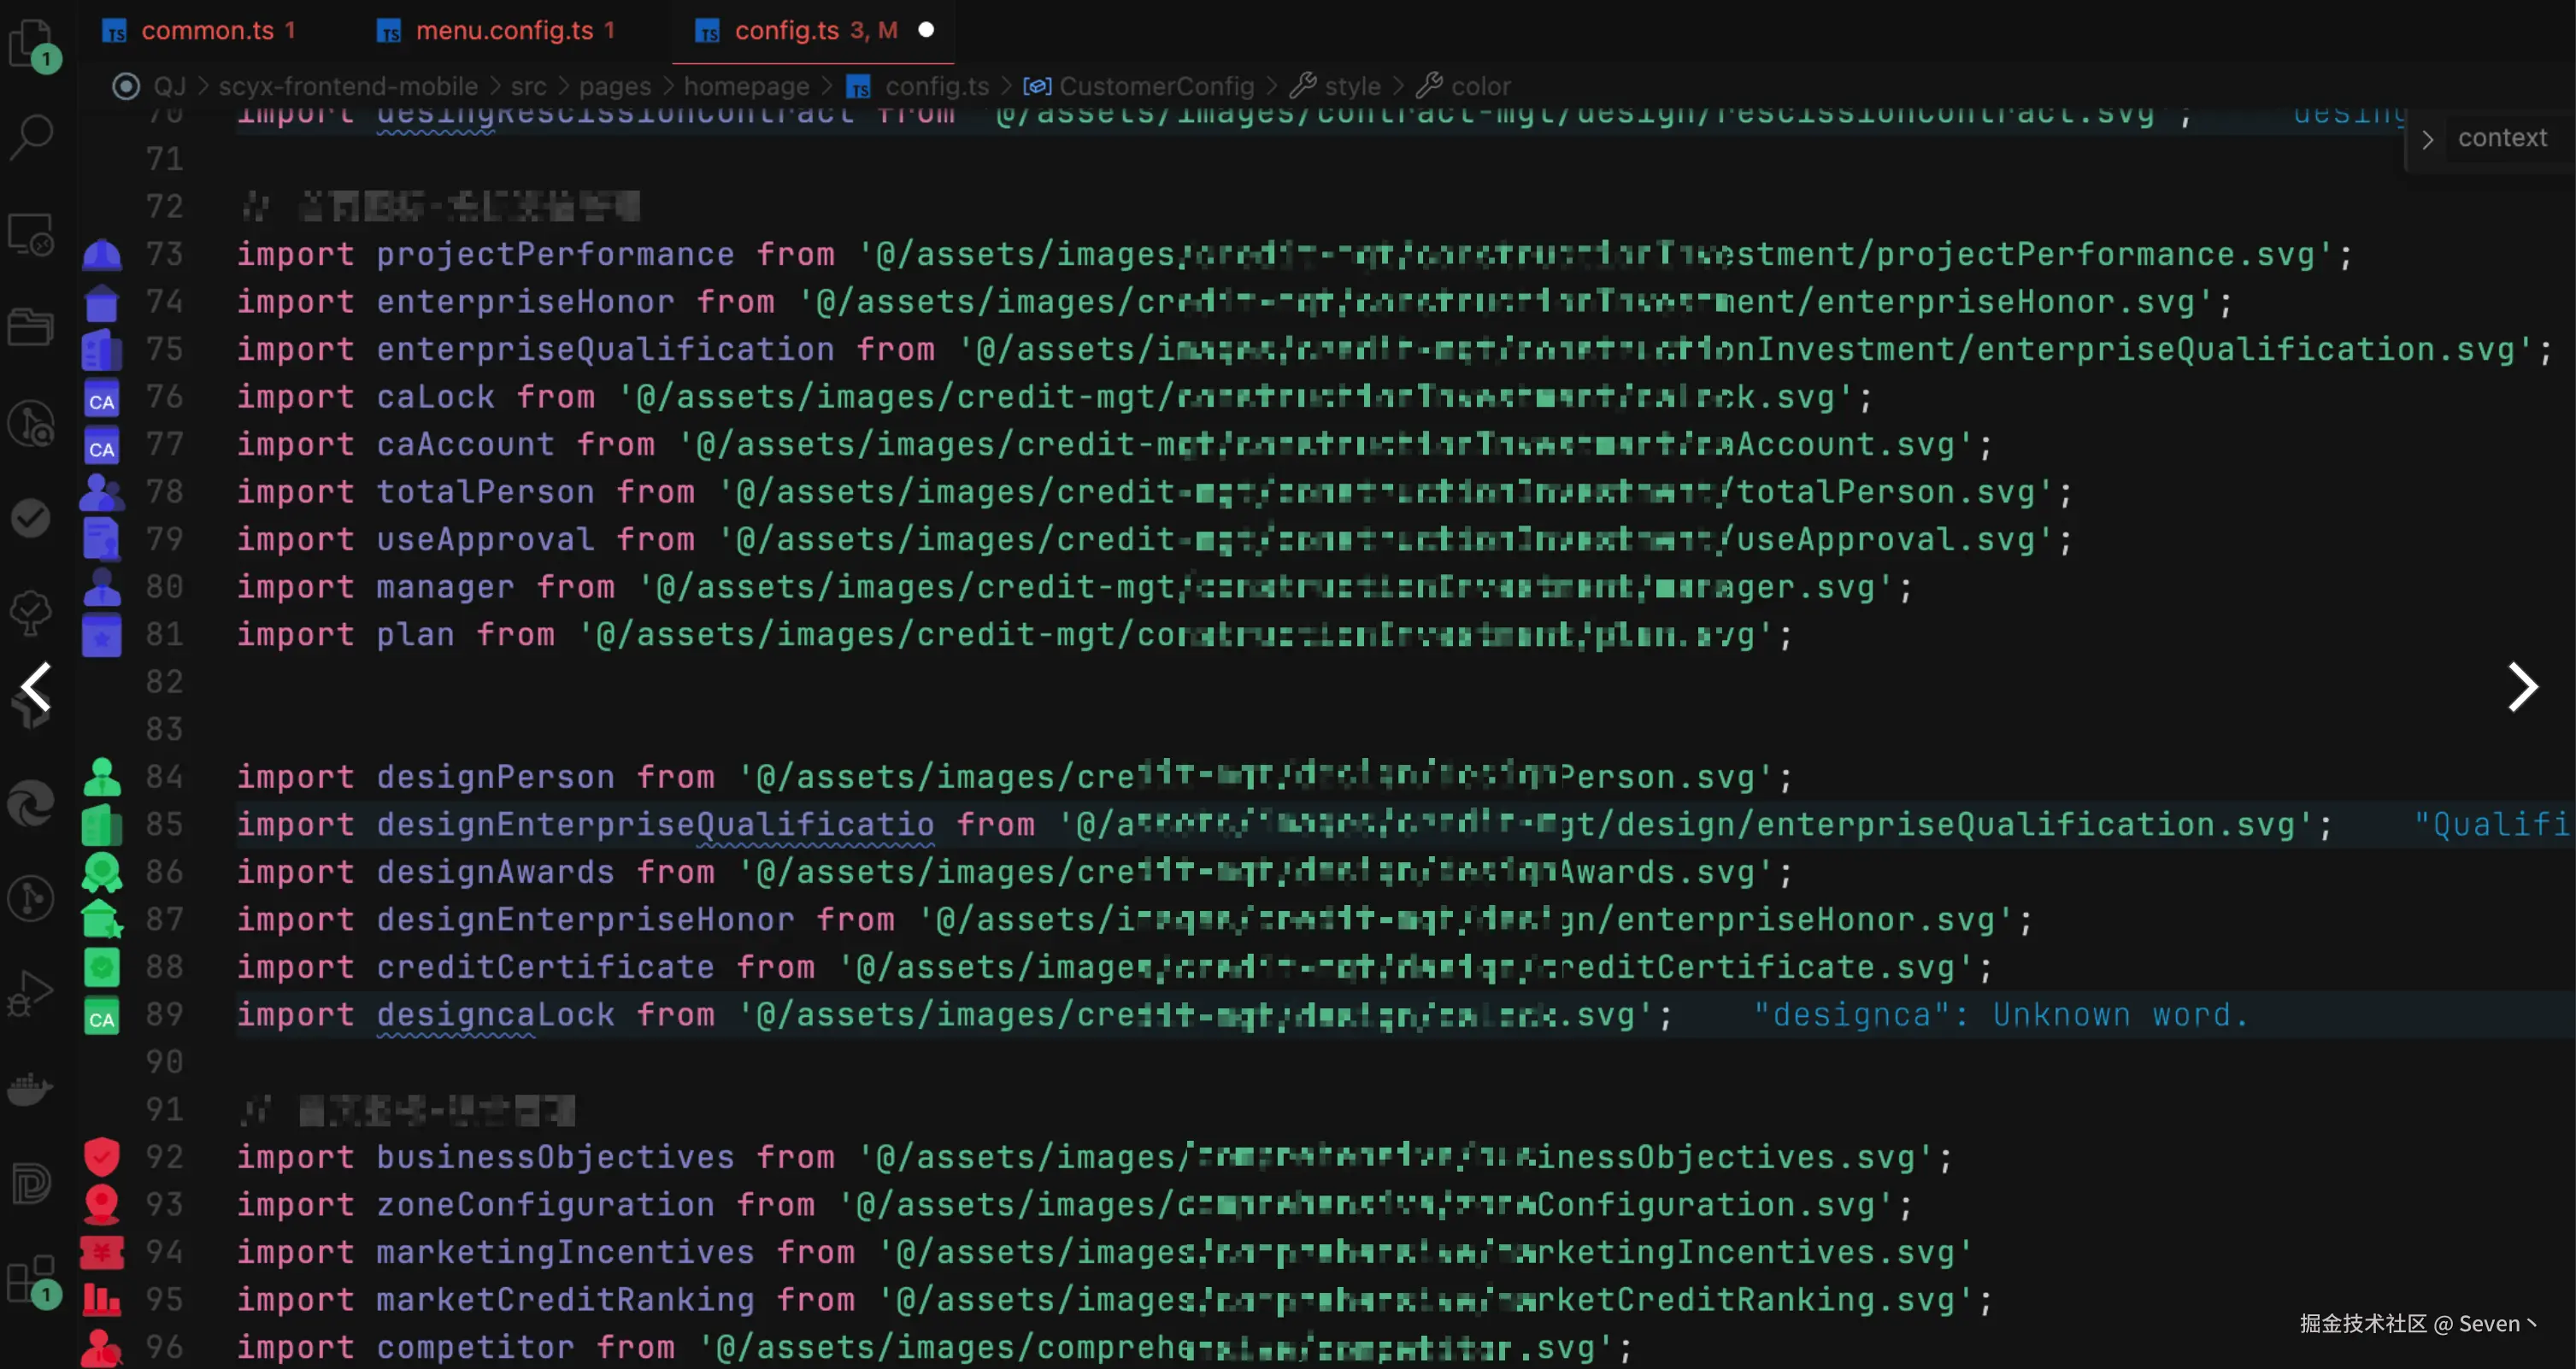
Task: Click the designcaLock identifier on line 89
Action: click(495, 1014)
